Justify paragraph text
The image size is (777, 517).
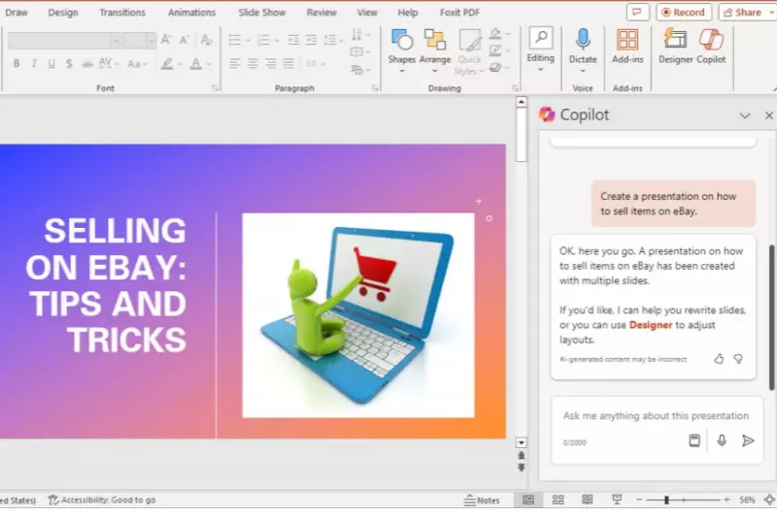coord(288,63)
